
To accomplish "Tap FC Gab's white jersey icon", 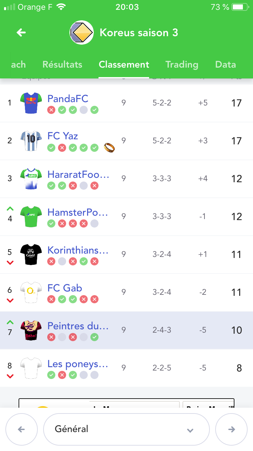I will pos(31,292).
